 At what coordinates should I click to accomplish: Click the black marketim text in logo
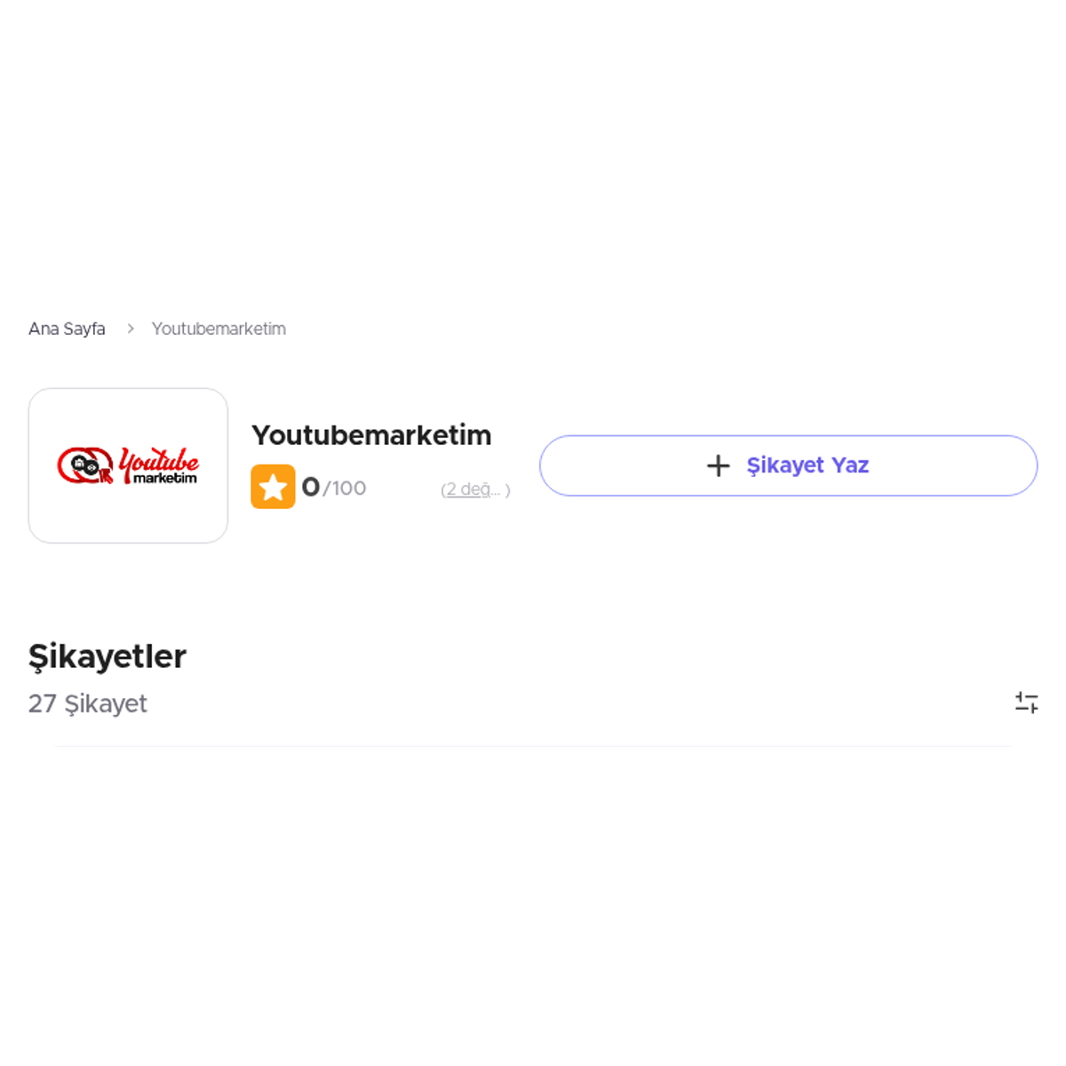[165, 478]
